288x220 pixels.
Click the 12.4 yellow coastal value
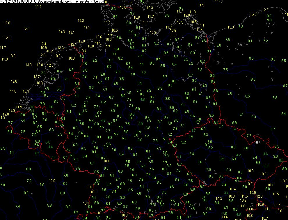coord(43,44)
